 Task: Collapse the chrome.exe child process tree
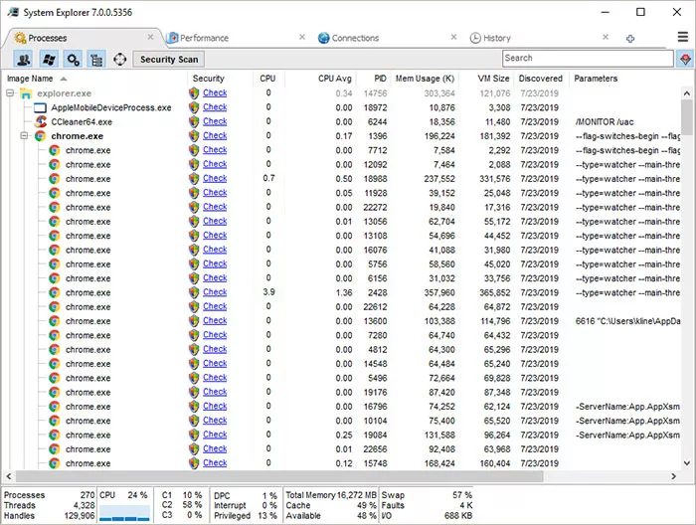point(25,136)
